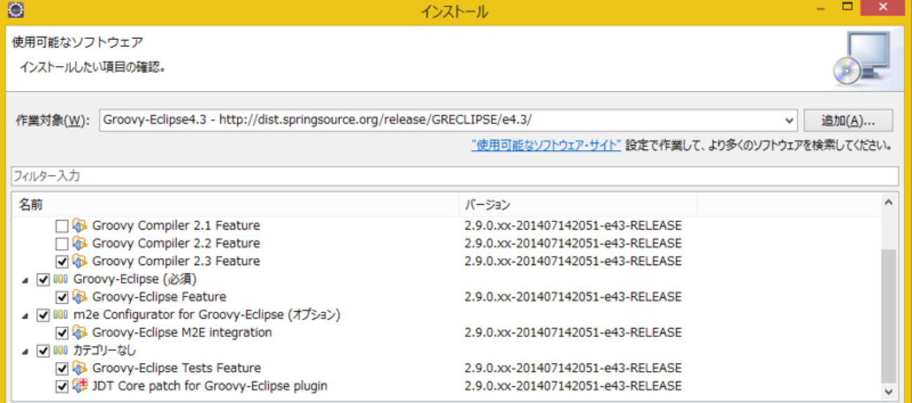This screenshot has width=912, height=403.
Task: Click the m2e Configurator category icon
Action: tap(61, 315)
